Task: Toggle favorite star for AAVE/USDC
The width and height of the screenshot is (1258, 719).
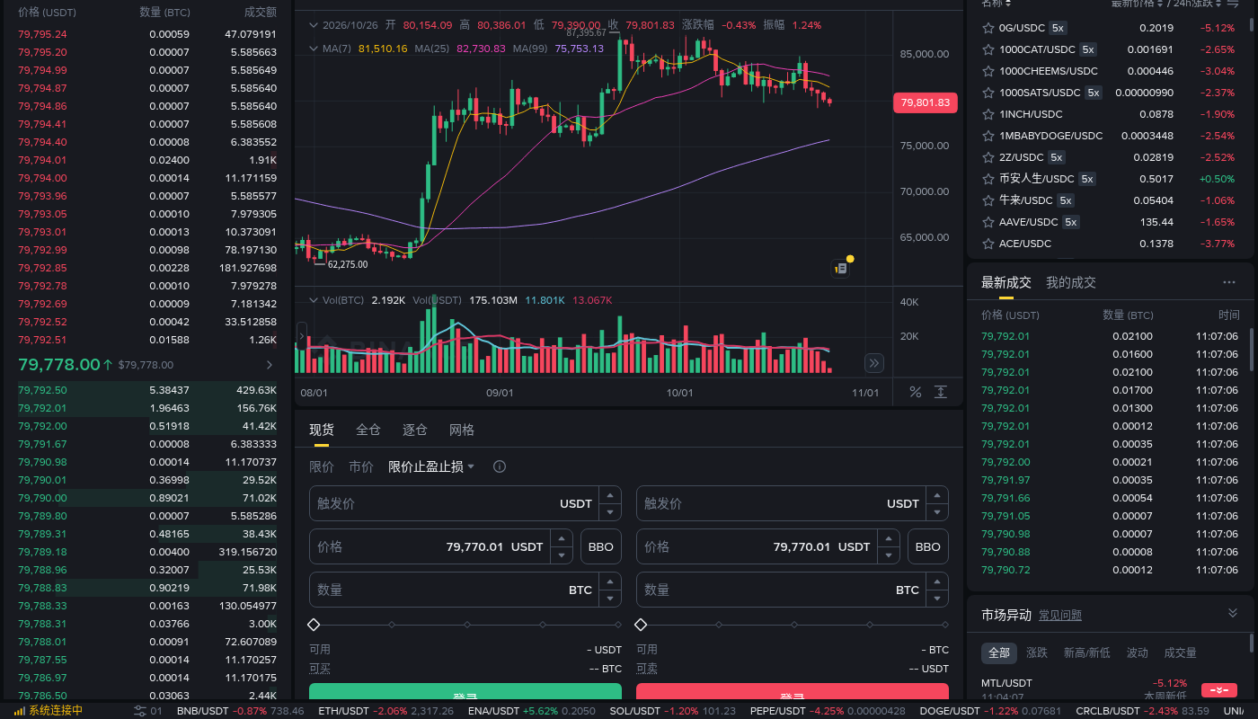Action: point(988,222)
